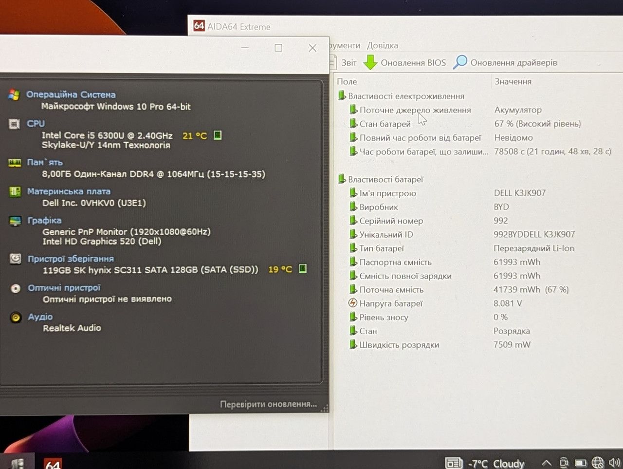Show hidden tray icons chevron
Screen dimensions: 623x469
tap(546, 463)
